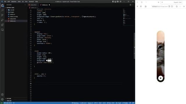186x104 pixels.
Task: Click the white color swatch on the background line
Action: coord(47,60)
